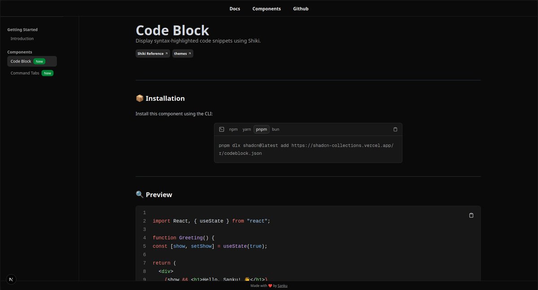
Task: Open Docs in top navigation
Action: coord(234,9)
